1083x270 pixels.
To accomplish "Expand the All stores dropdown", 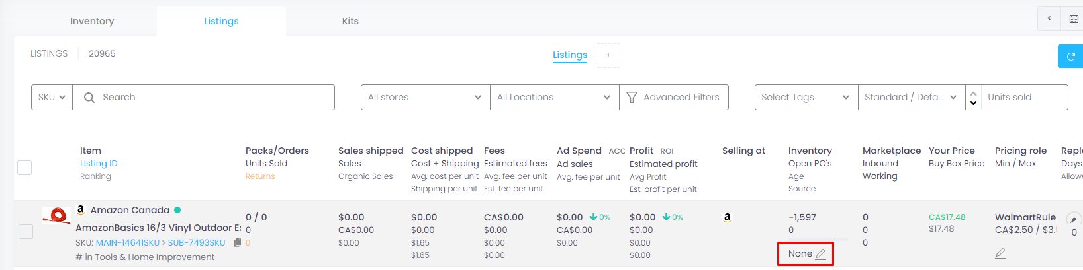I will [x=424, y=98].
